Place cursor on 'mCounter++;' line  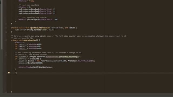pos(20,42)
